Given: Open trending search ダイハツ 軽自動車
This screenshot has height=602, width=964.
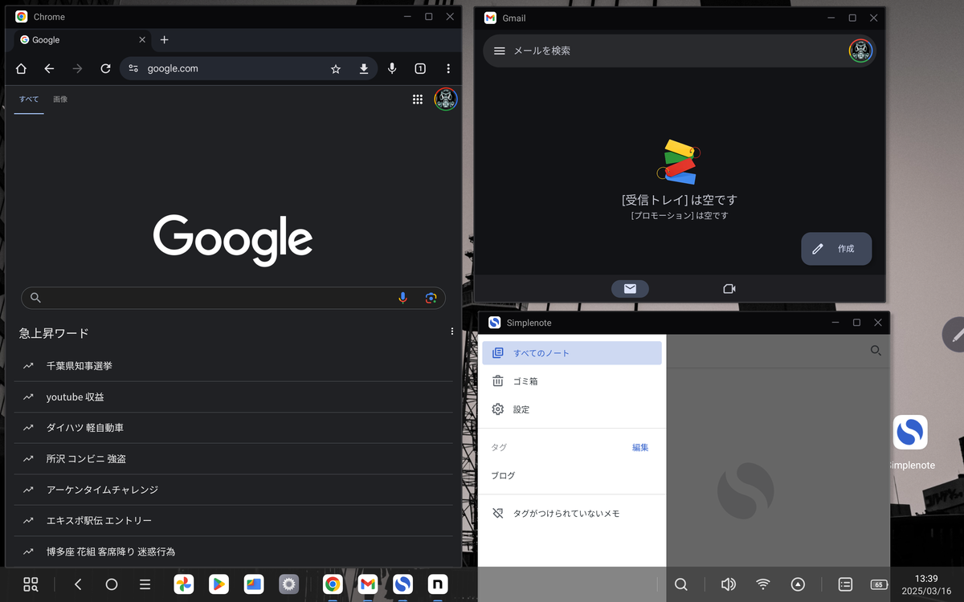Looking at the screenshot, I should click(x=233, y=428).
